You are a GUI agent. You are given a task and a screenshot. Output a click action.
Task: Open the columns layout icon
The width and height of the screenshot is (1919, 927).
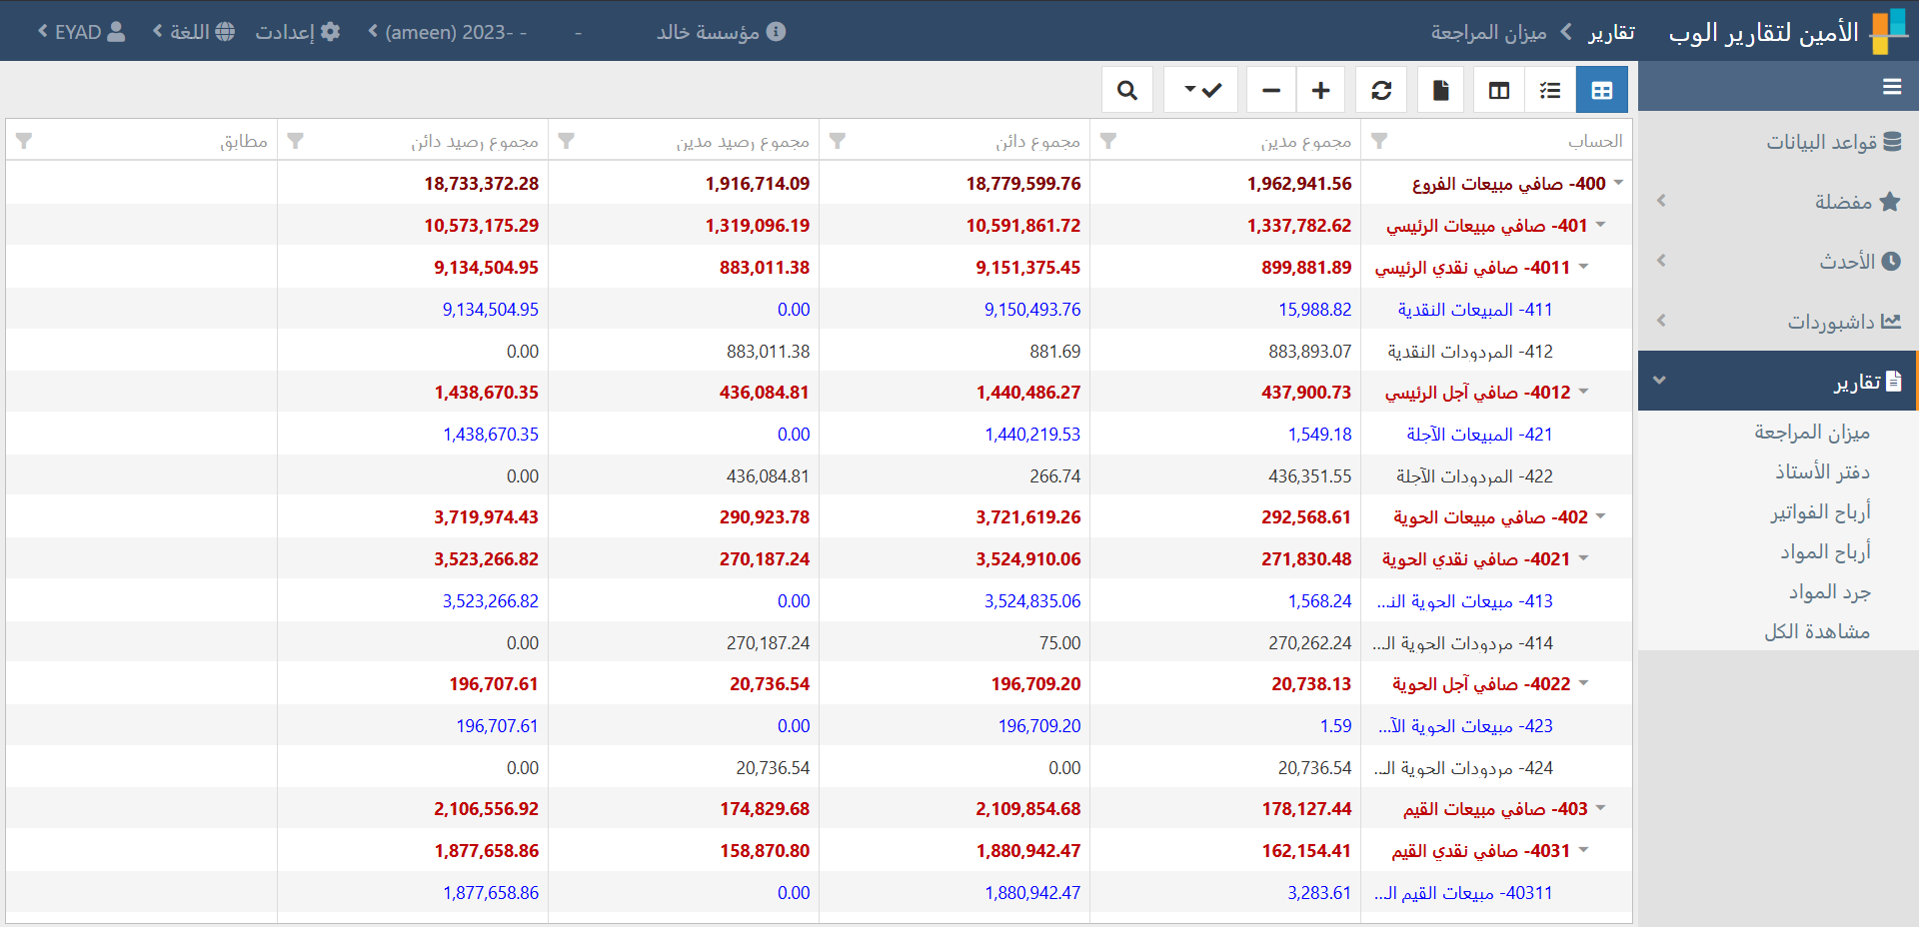[x=1499, y=91]
